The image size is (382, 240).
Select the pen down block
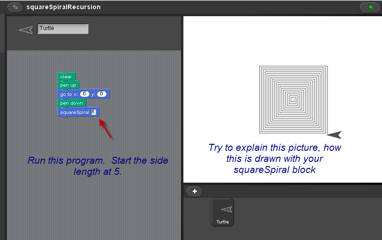click(x=72, y=103)
